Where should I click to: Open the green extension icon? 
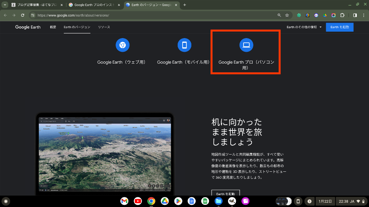[x=299, y=15]
